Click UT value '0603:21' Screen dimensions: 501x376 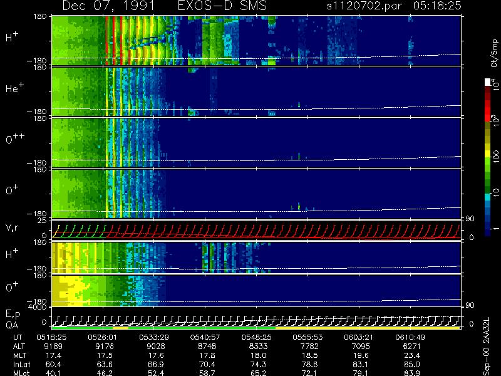pyautogui.click(x=359, y=337)
